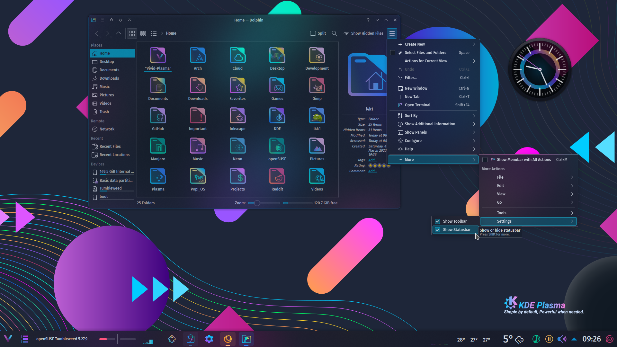Open the View submenu entry
This screenshot has width=617, height=347.
point(528,194)
